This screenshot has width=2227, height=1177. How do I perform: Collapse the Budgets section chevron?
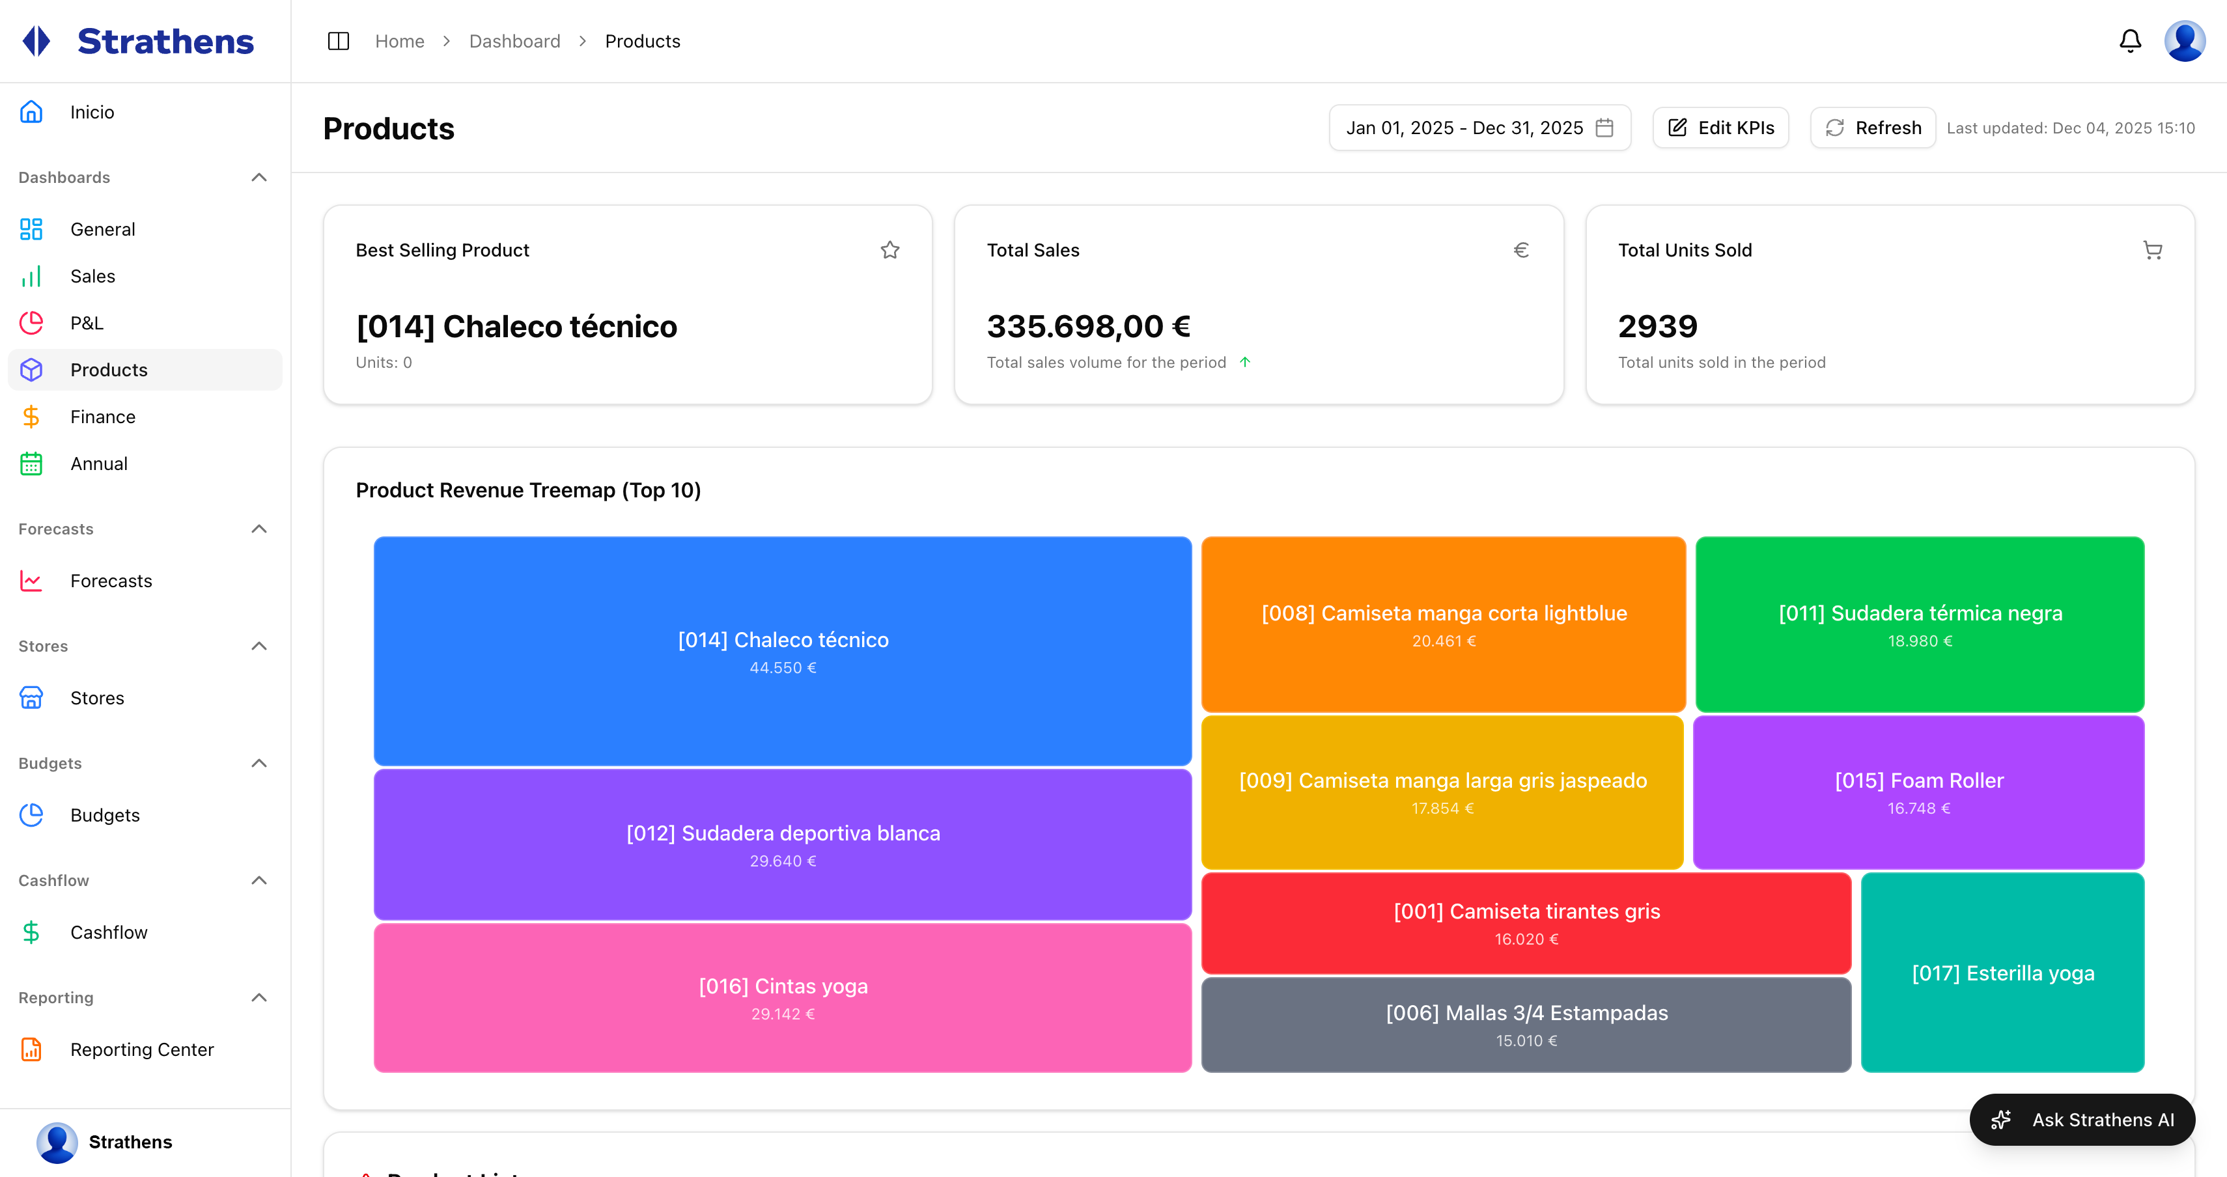click(x=259, y=763)
